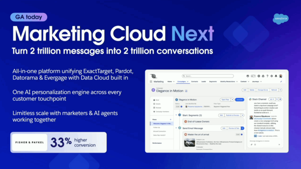
Task: Expand the Campaigns tab chevron
Action: coord(188,82)
